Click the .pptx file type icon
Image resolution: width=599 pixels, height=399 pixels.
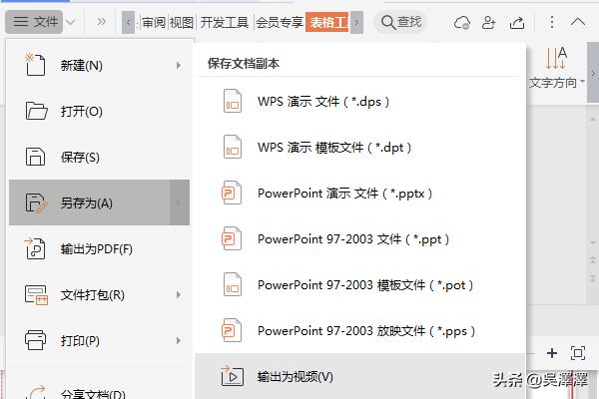[232, 193]
